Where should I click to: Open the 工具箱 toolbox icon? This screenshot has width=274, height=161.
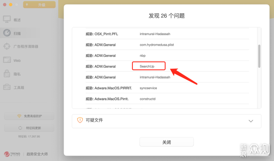[x=7, y=87]
